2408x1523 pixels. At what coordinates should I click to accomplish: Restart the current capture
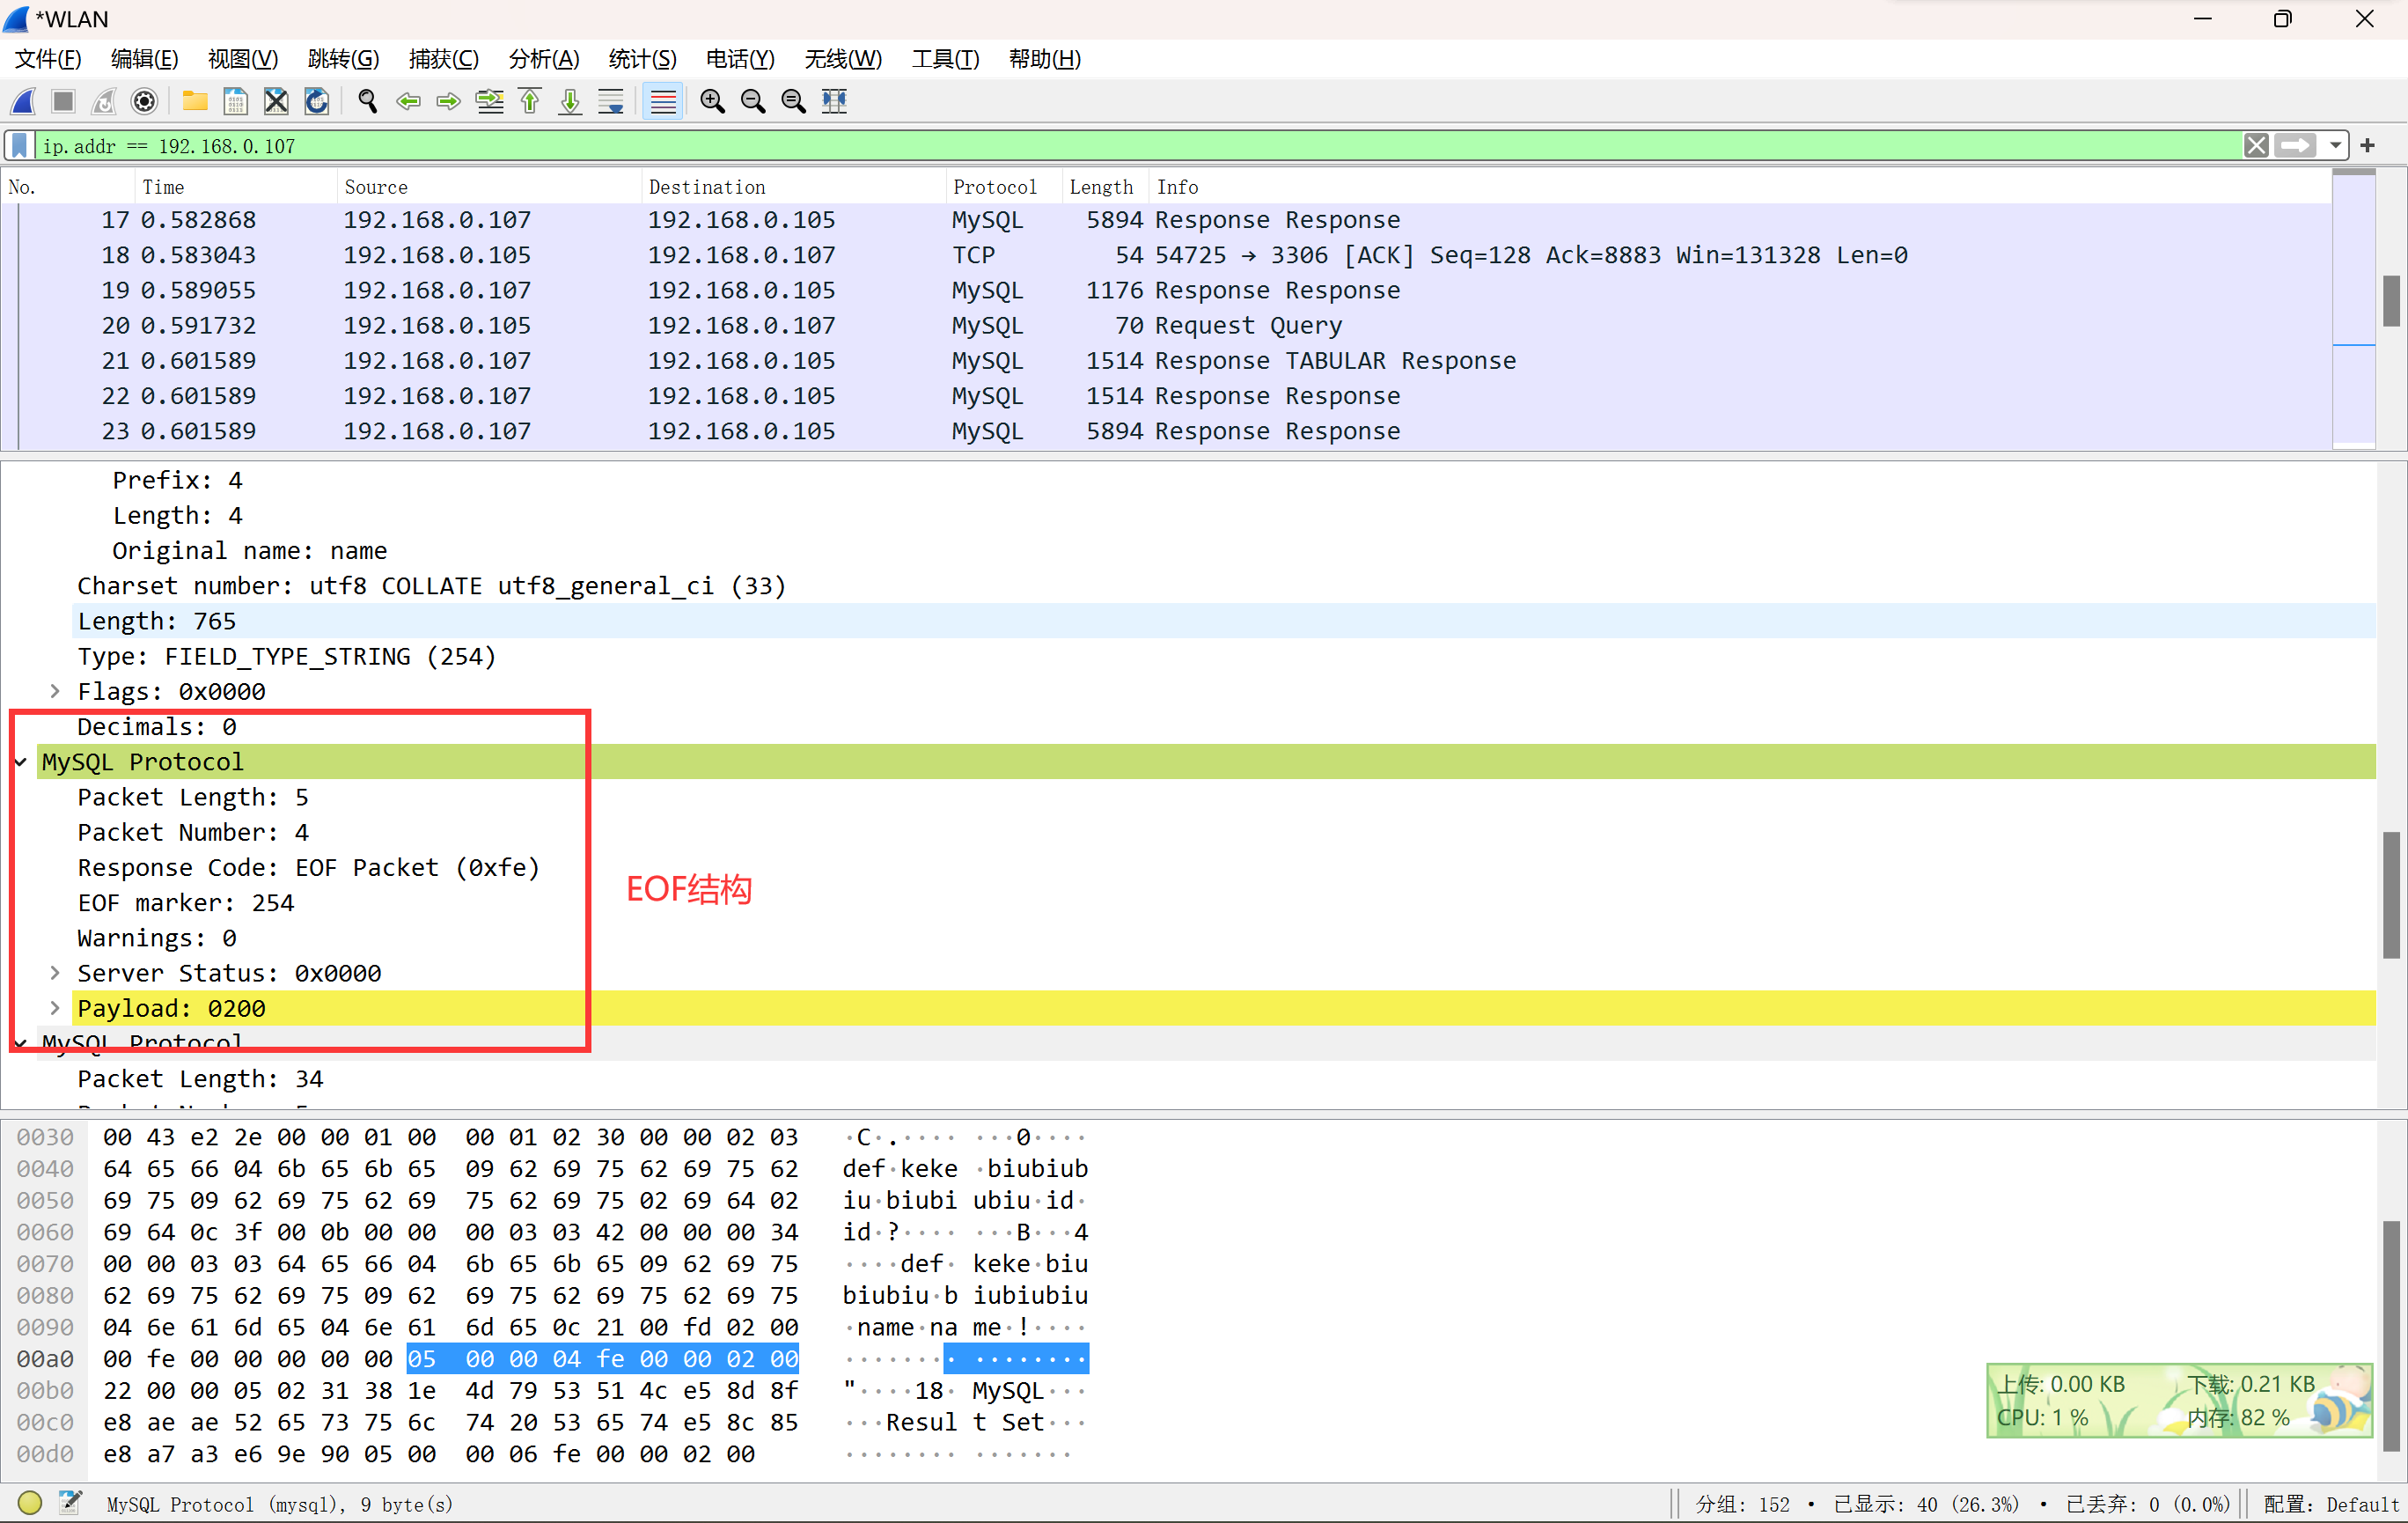[104, 101]
